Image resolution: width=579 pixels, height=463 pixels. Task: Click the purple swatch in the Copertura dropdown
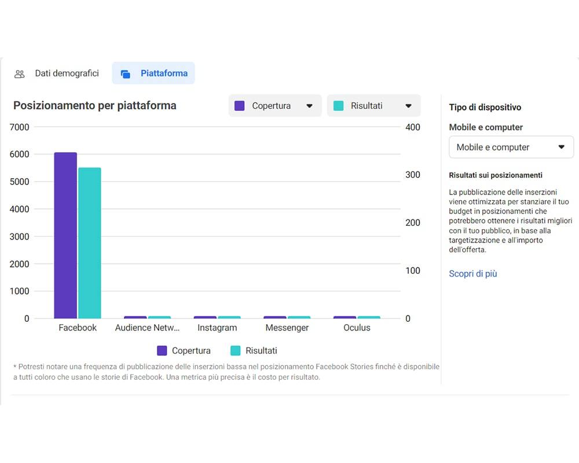240,106
